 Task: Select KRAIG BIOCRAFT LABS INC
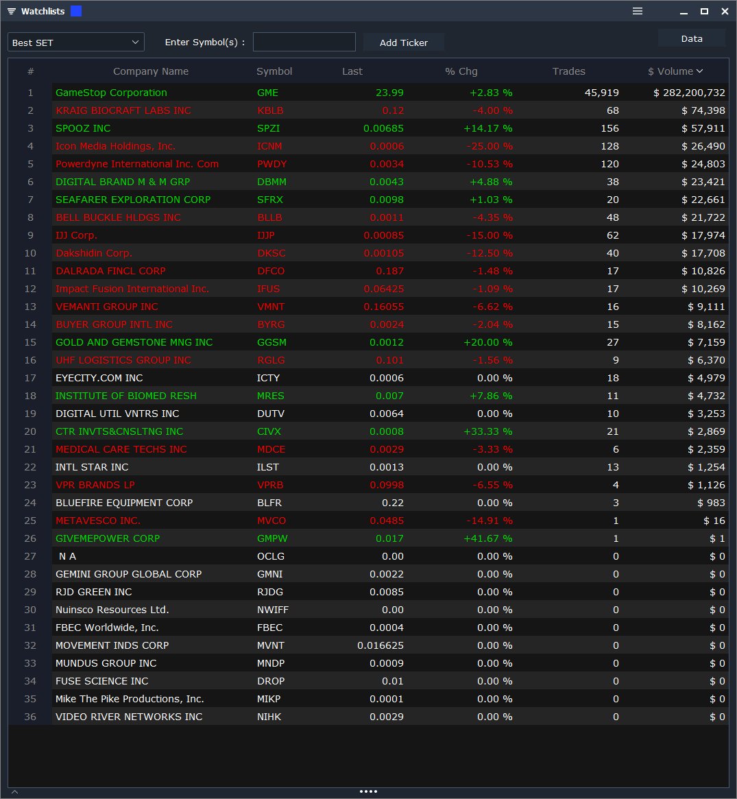coord(123,110)
